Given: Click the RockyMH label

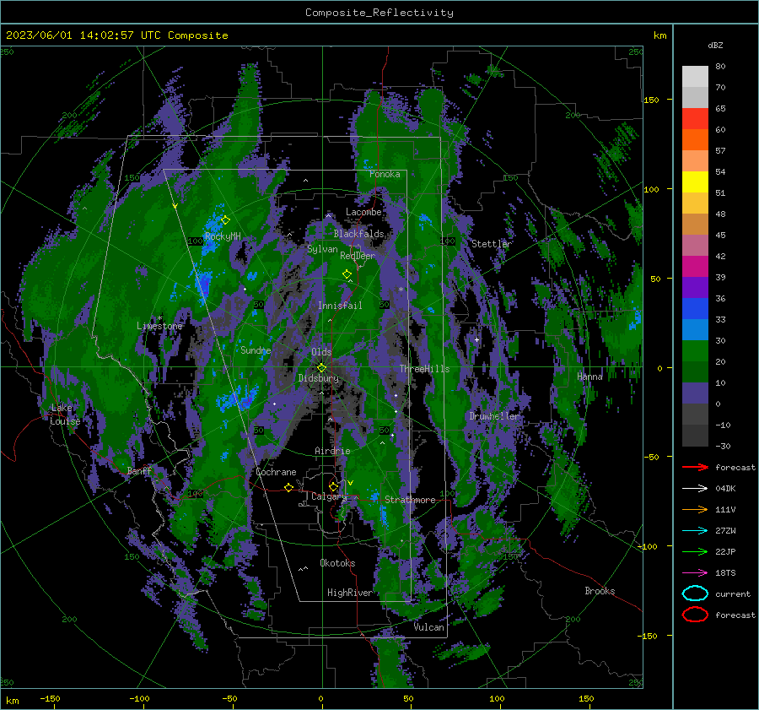Looking at the screenshot, I should coord(222,236).
